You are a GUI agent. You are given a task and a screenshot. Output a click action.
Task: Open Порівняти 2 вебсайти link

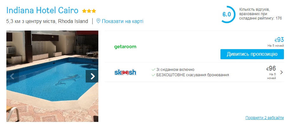pyautogui.click(x=265, y=118)
